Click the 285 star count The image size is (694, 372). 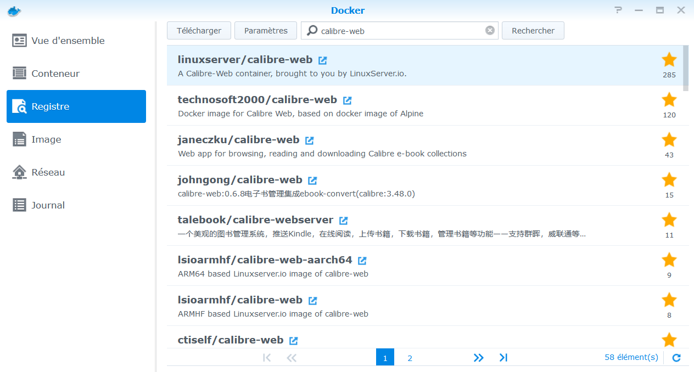(669, 75)
